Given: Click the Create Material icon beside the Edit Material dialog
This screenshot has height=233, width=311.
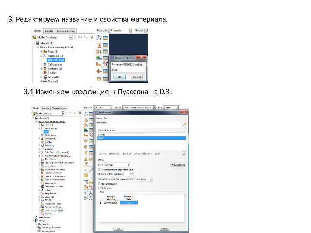Looking at the screenshot, I should coord(86,113).
